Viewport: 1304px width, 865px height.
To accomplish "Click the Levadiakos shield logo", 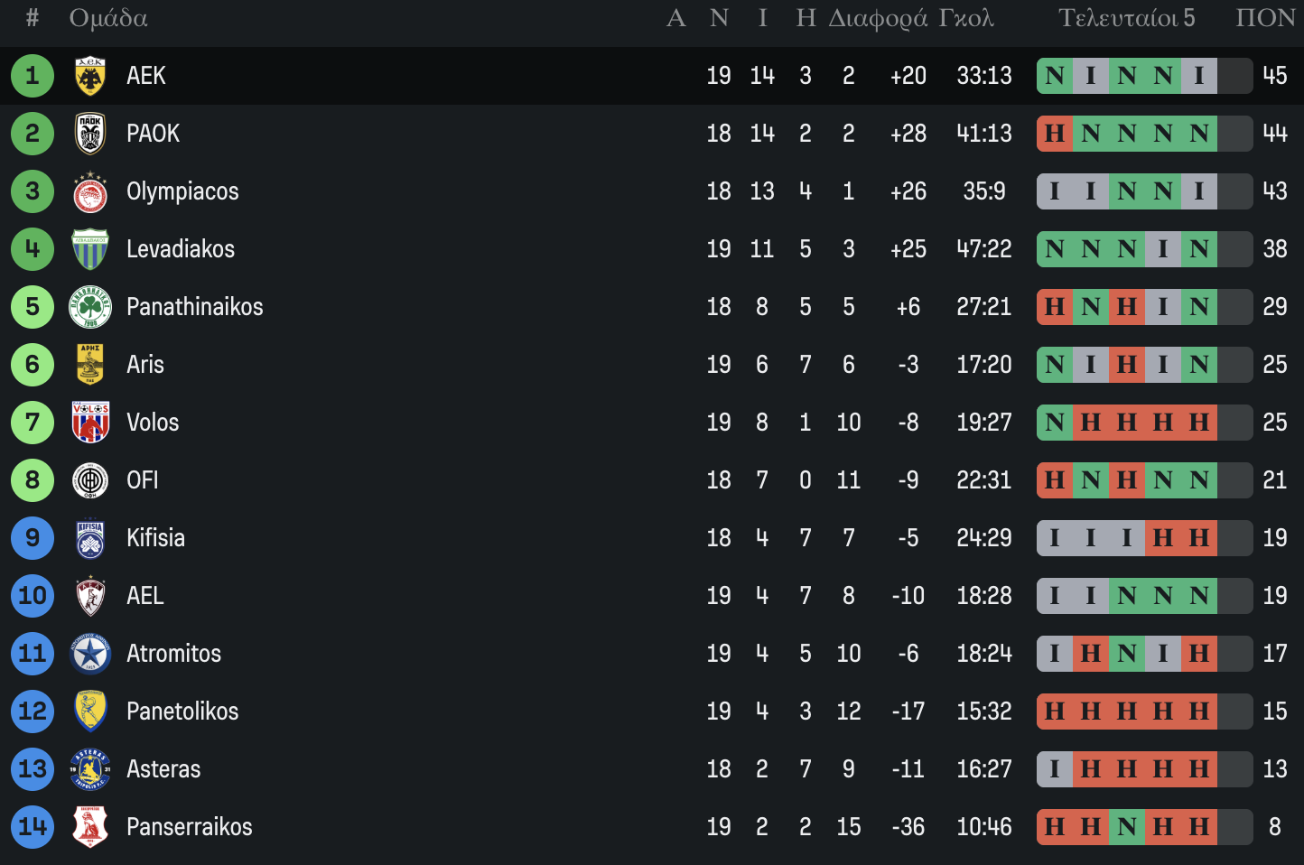I will pyautogui.click(x=89, y=249).
